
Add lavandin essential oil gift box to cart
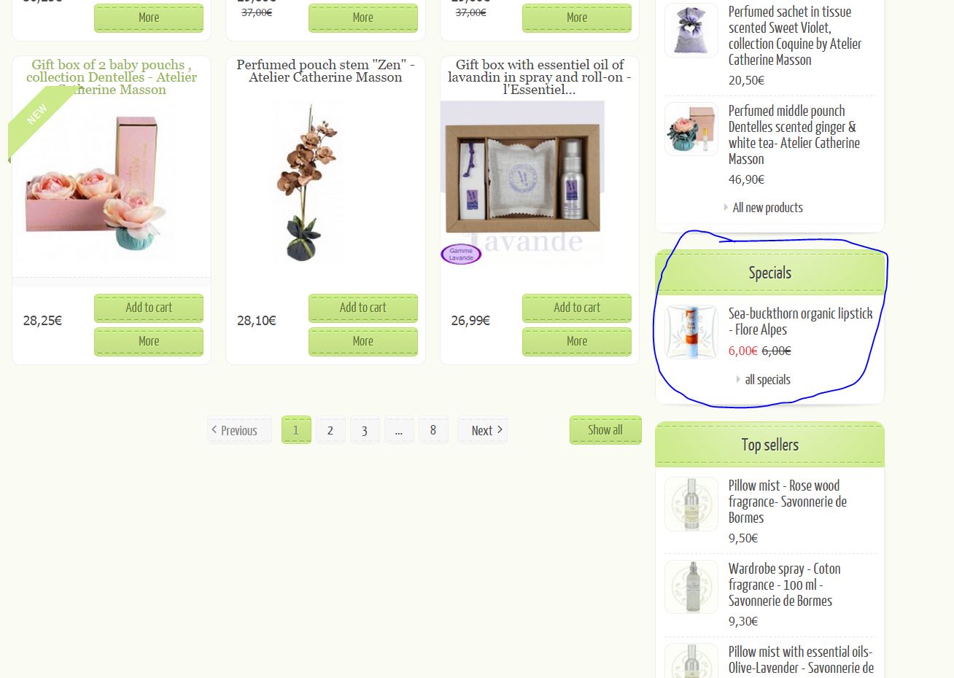click(x=577, y=308)
